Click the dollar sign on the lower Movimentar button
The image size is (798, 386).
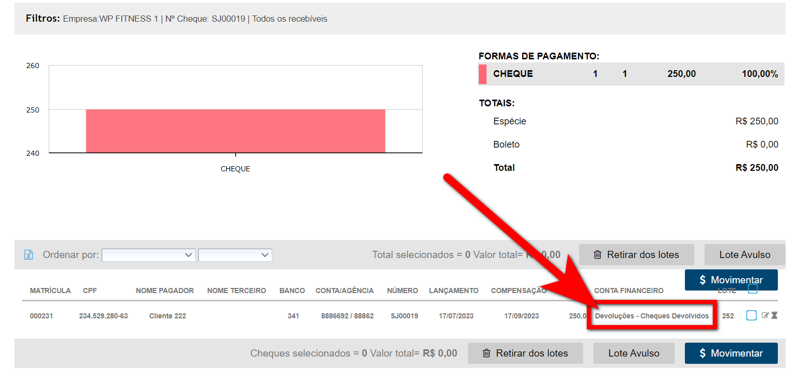pyautogui.click(x=702, y=353)
